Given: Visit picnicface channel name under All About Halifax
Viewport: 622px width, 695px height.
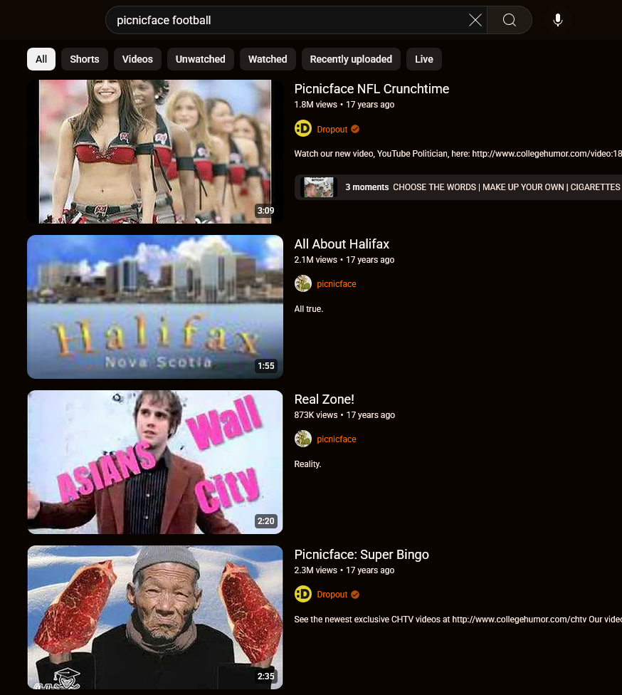Looking at the screenshot, I should click(336, 283).
